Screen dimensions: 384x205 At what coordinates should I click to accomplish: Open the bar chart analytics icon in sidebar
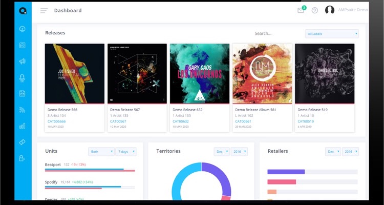(x=23, y=126)
